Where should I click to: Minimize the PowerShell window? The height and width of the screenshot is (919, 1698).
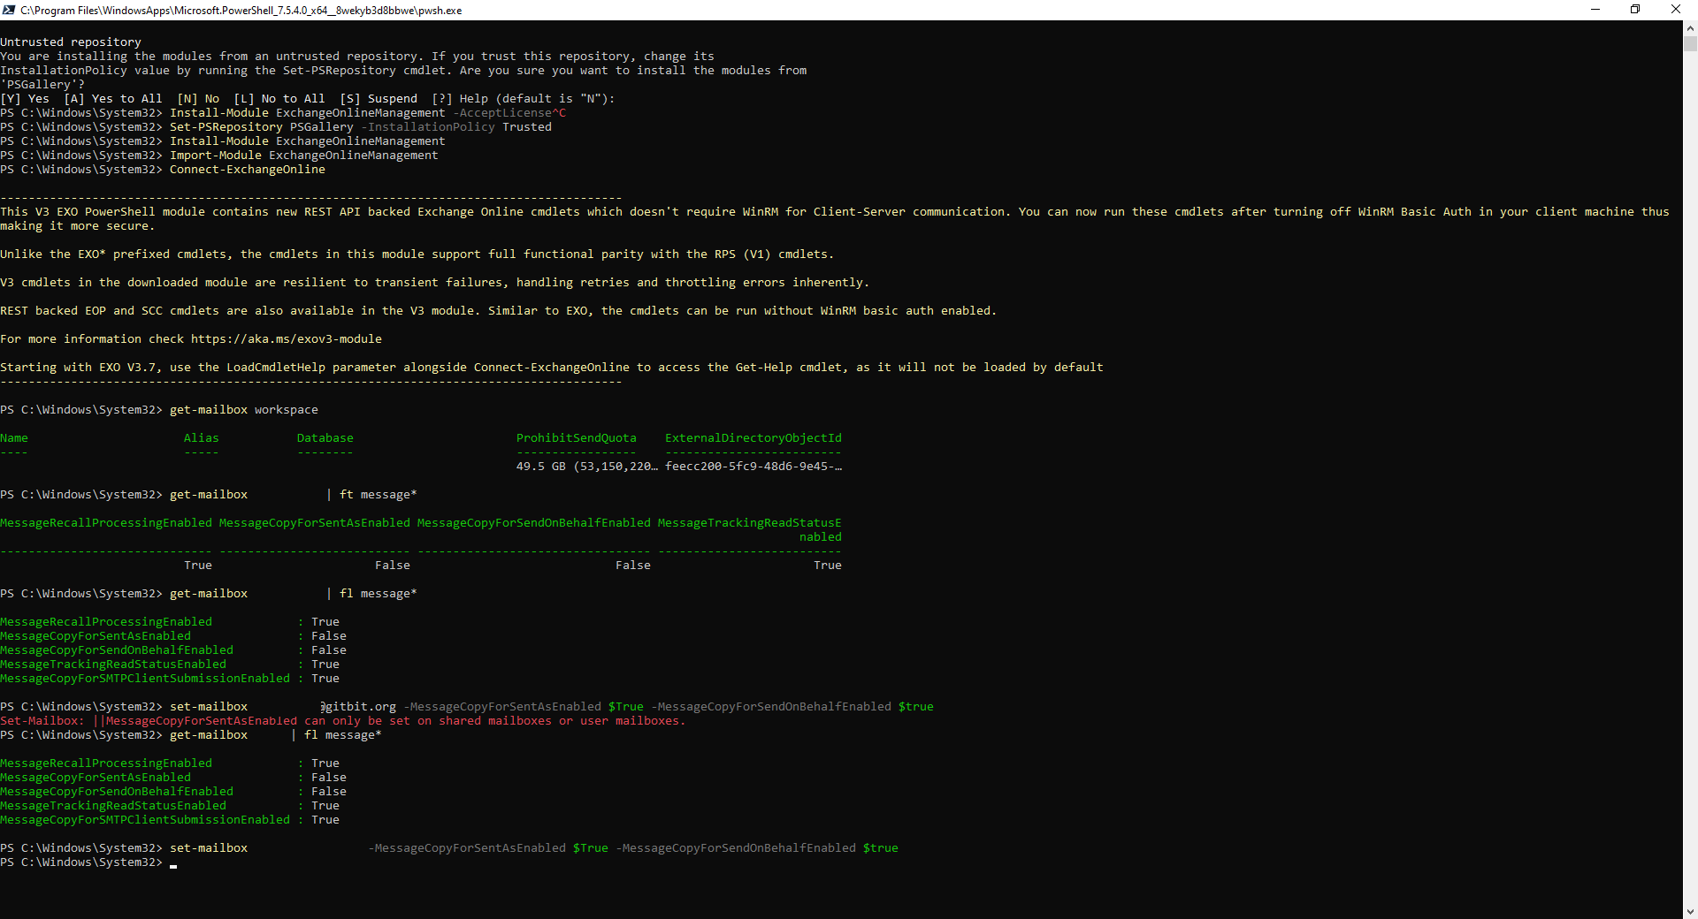coord(1595,10)
